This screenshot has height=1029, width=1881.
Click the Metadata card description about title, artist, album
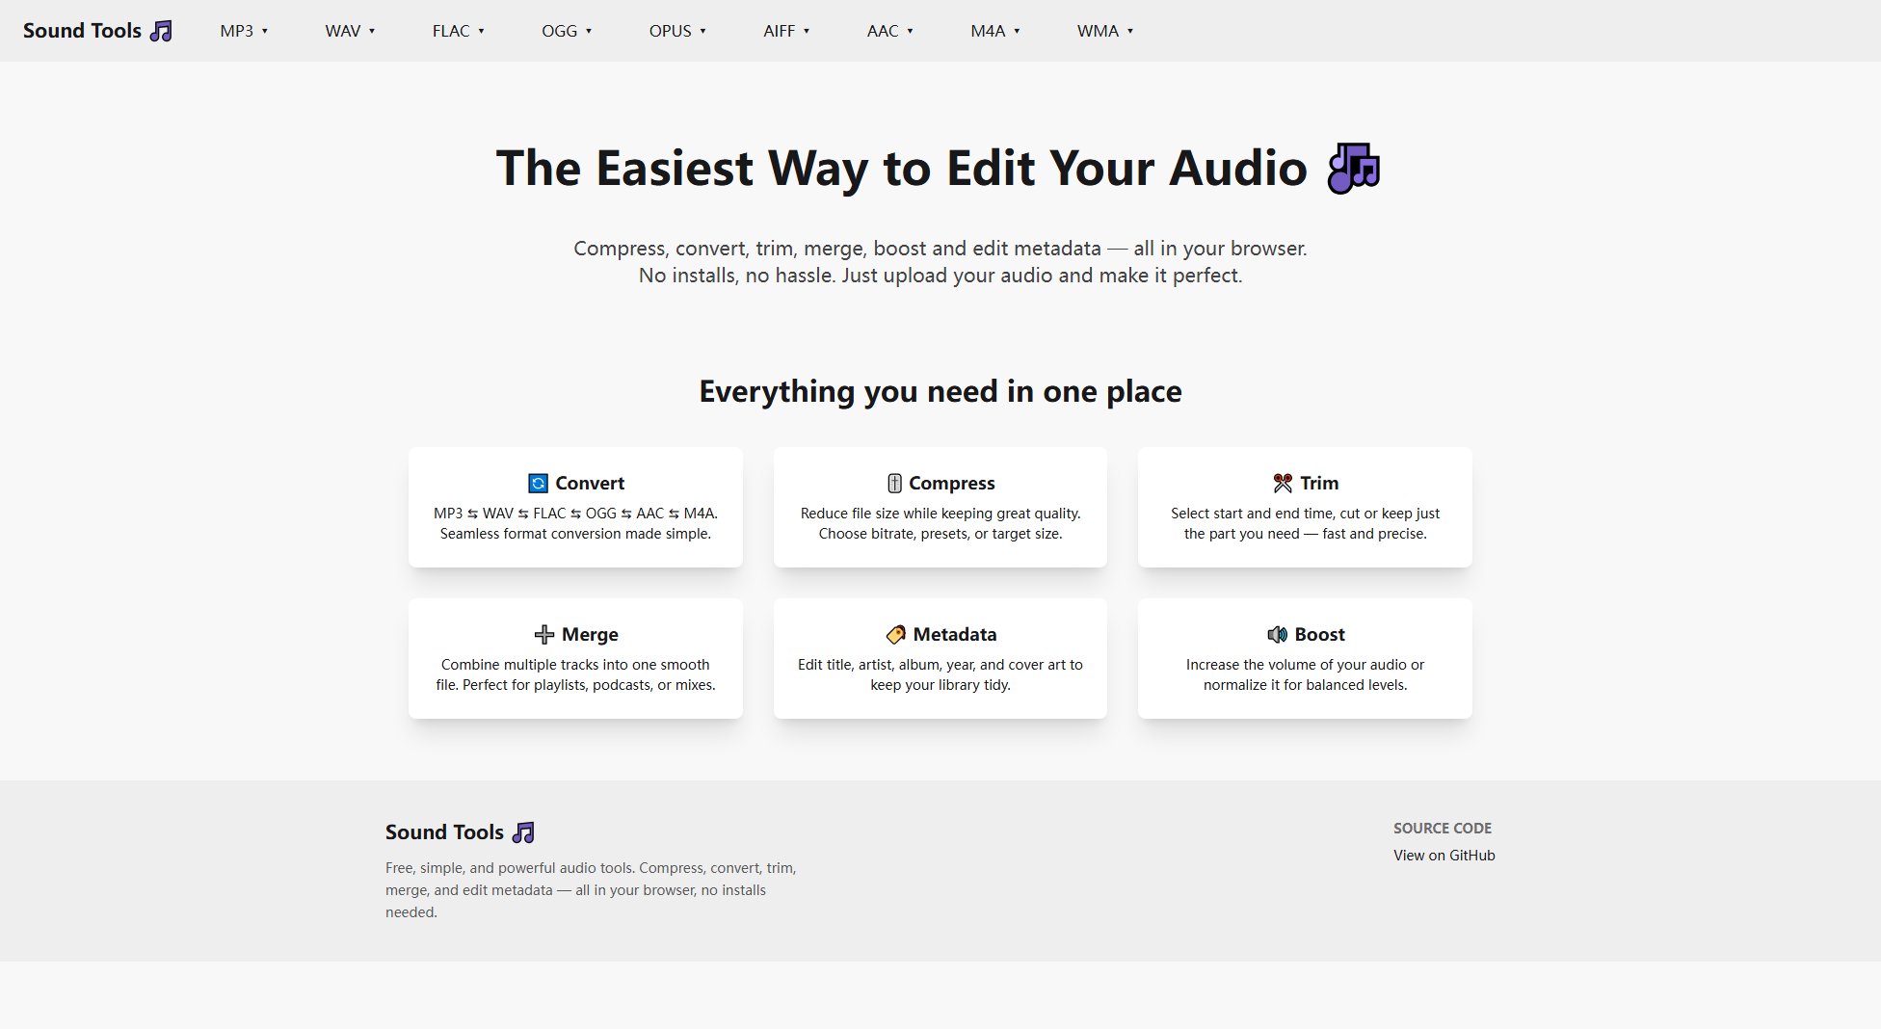click(x=940, y=674)
